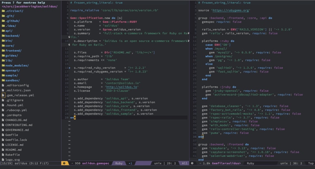Click the .editorconfig file icon
This screenshot has width=315, height=169.
coord(3,85)
